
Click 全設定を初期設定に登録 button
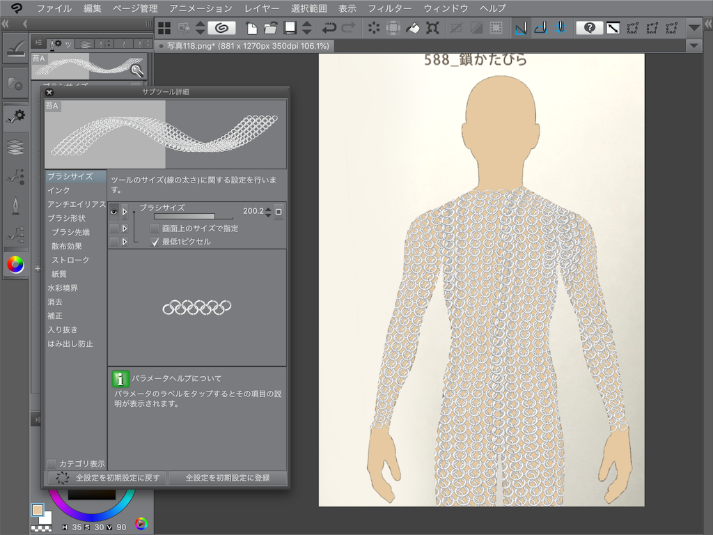(228, 478)
